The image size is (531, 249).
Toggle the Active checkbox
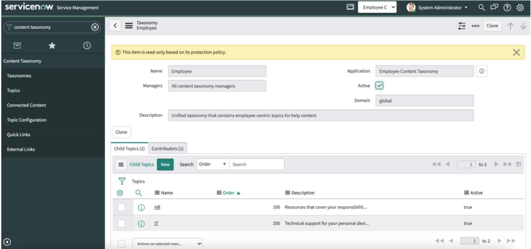pyautogui.click(x=379, y=86)
